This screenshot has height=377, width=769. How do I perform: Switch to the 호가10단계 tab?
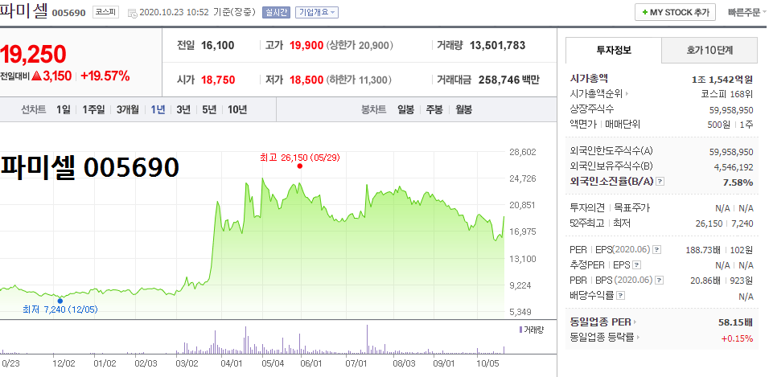pos(709,50)
